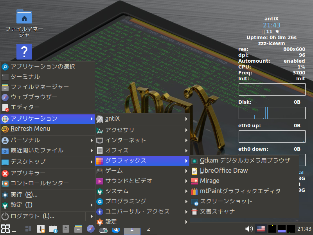Click the Disk usage graph in Conky
Image resolution: width=313 pixels, height=235 pixels.
point(272,113)
